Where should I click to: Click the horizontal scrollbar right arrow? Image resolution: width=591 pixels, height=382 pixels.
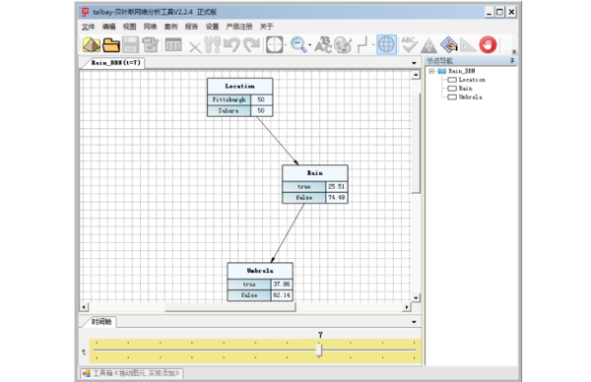pyautogui.click(x=406, y=307)
